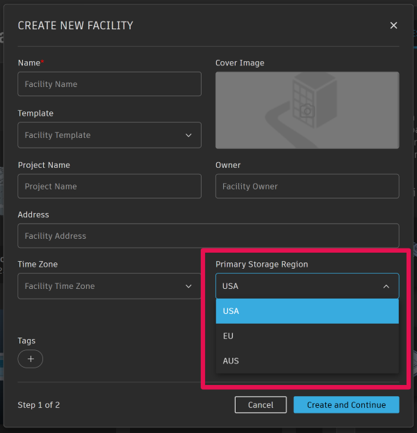
Task: Click the Time Zone chevron arrow
Action: click(188, 286)
